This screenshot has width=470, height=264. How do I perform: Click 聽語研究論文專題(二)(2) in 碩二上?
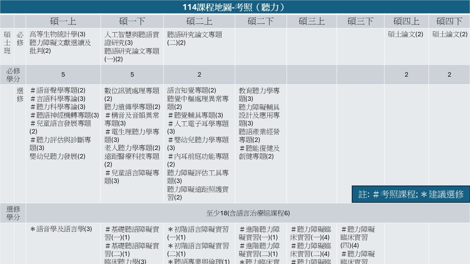(x=195, y=38)
